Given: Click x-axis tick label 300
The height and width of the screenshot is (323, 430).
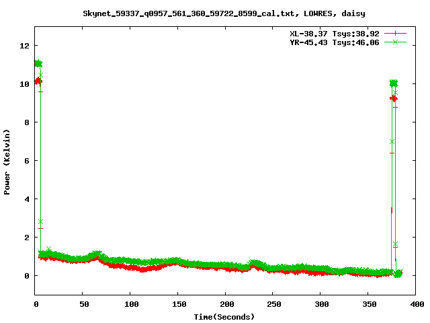Looking at the screenshot, I should click(x=322, y=304).
